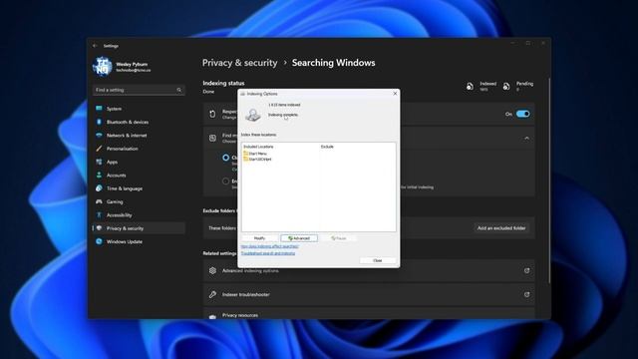This screenshot has width=638, height=359.
Task: Click the Included Locations column header
Action: (258, 147)
